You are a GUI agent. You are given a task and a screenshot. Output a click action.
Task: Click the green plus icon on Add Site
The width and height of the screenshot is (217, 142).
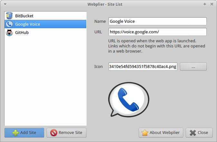15,133
